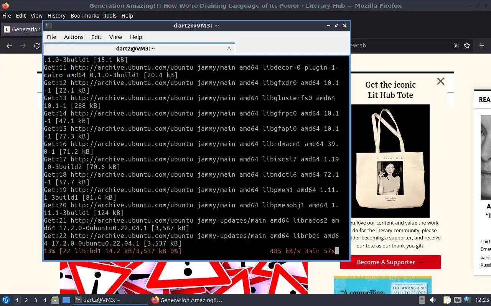Open the Firefox History menu
Image resolution: width=491 pixels, height=306 pixels.
[56, 16]
